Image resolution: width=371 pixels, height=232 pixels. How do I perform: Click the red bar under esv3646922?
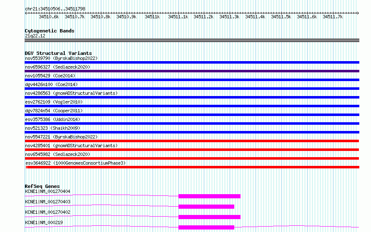pyautogui.click(x=192, y=167)
